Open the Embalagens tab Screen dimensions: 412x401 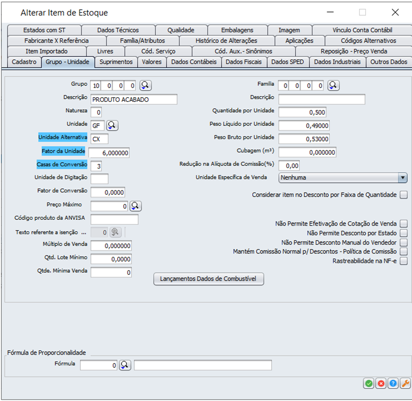pyautogui.click(x=237, y=30)
